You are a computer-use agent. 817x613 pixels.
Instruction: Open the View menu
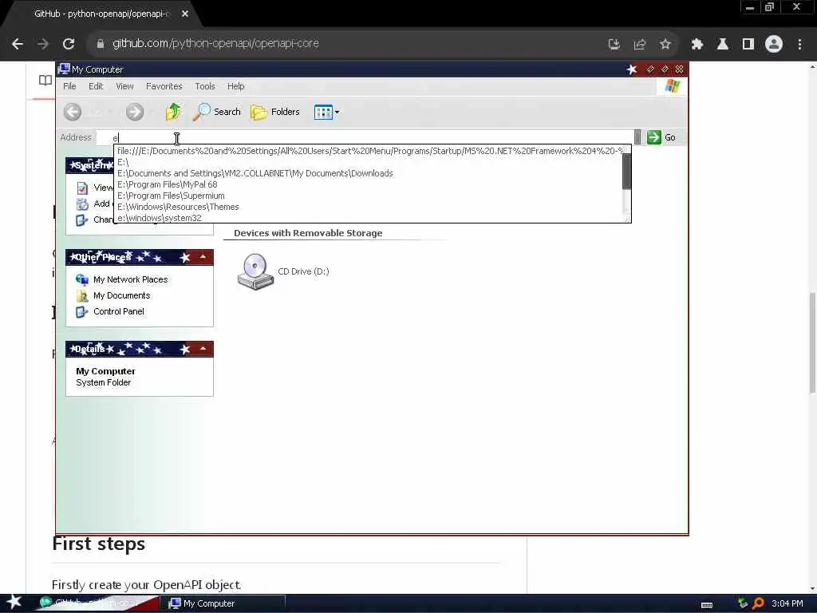pos(124,86)
